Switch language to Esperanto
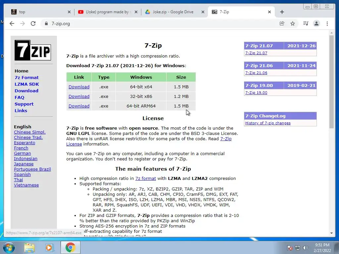Viewport: 339px width, 254px height. point(24,143)
